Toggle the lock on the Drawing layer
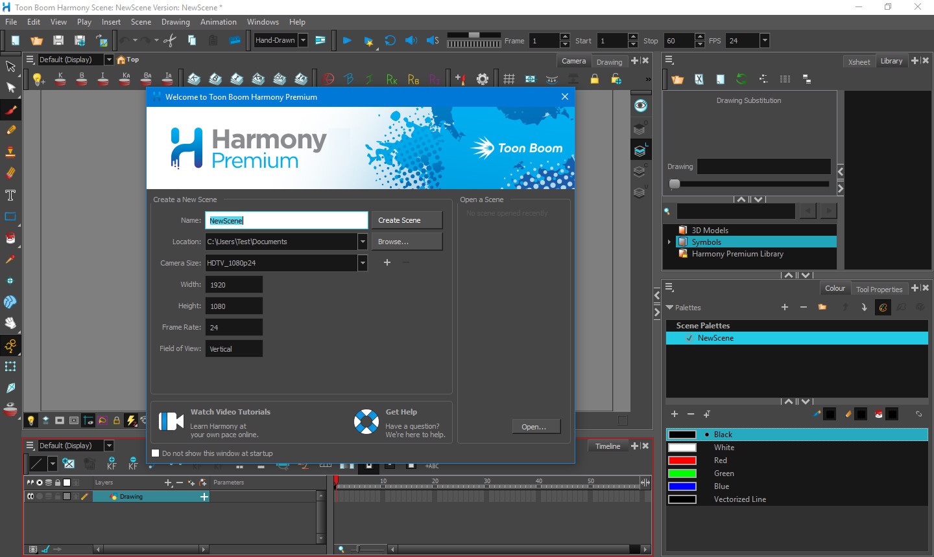 click(57, 497)
